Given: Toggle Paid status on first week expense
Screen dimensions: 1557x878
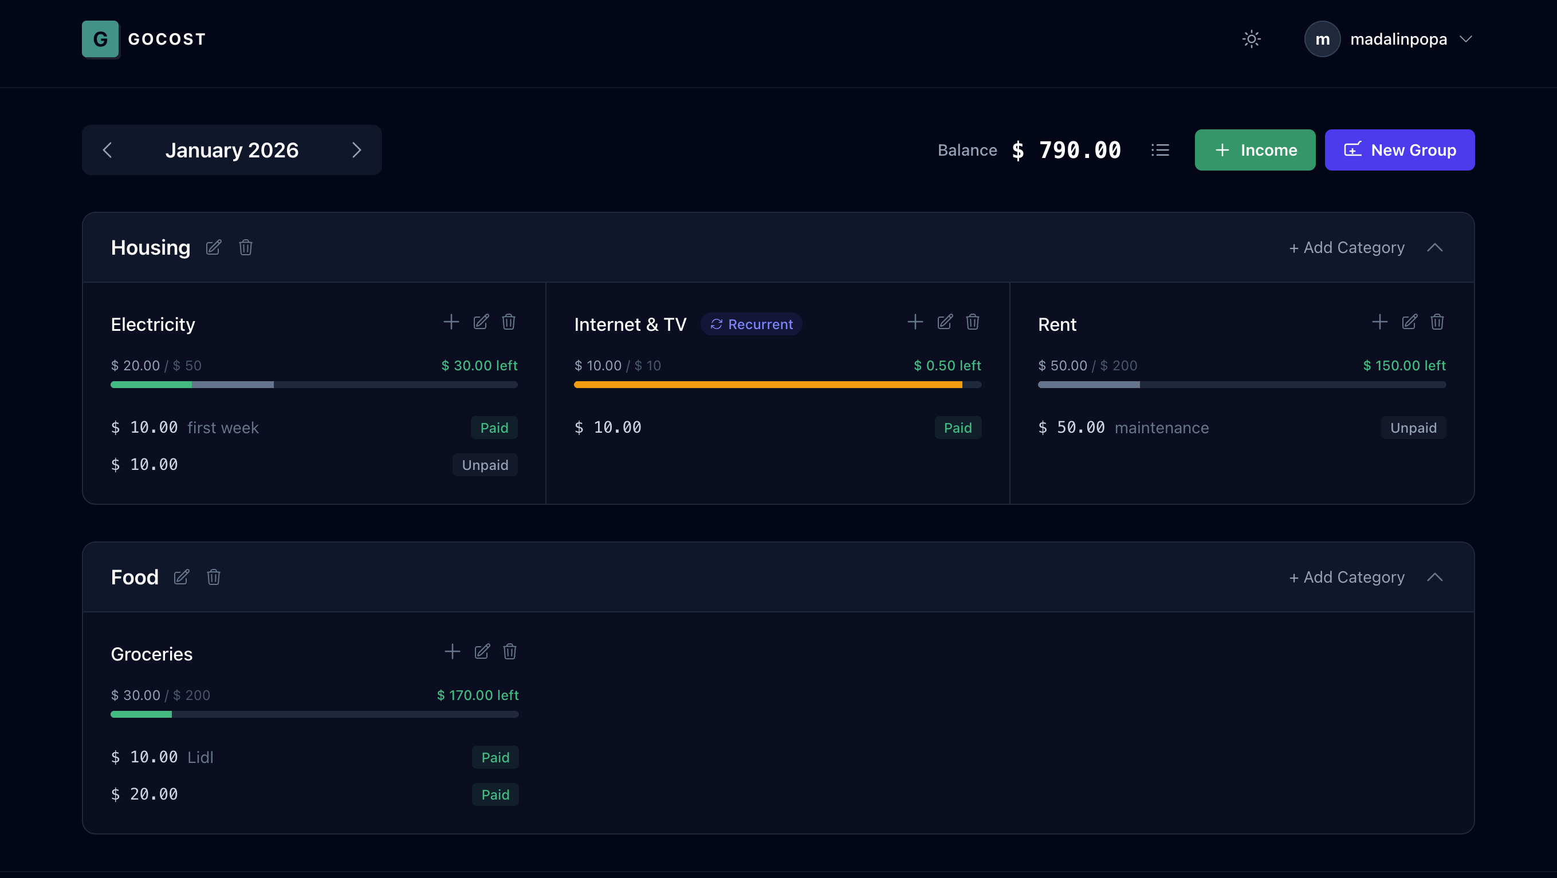Looking at the screenshot, I should [494, 428].
